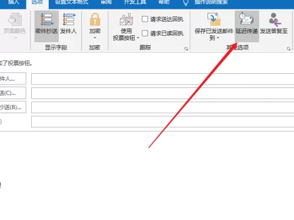This screenshot has width=294, height=220.
Task: Open the 帮助 tab
Action: coord(164,2)
